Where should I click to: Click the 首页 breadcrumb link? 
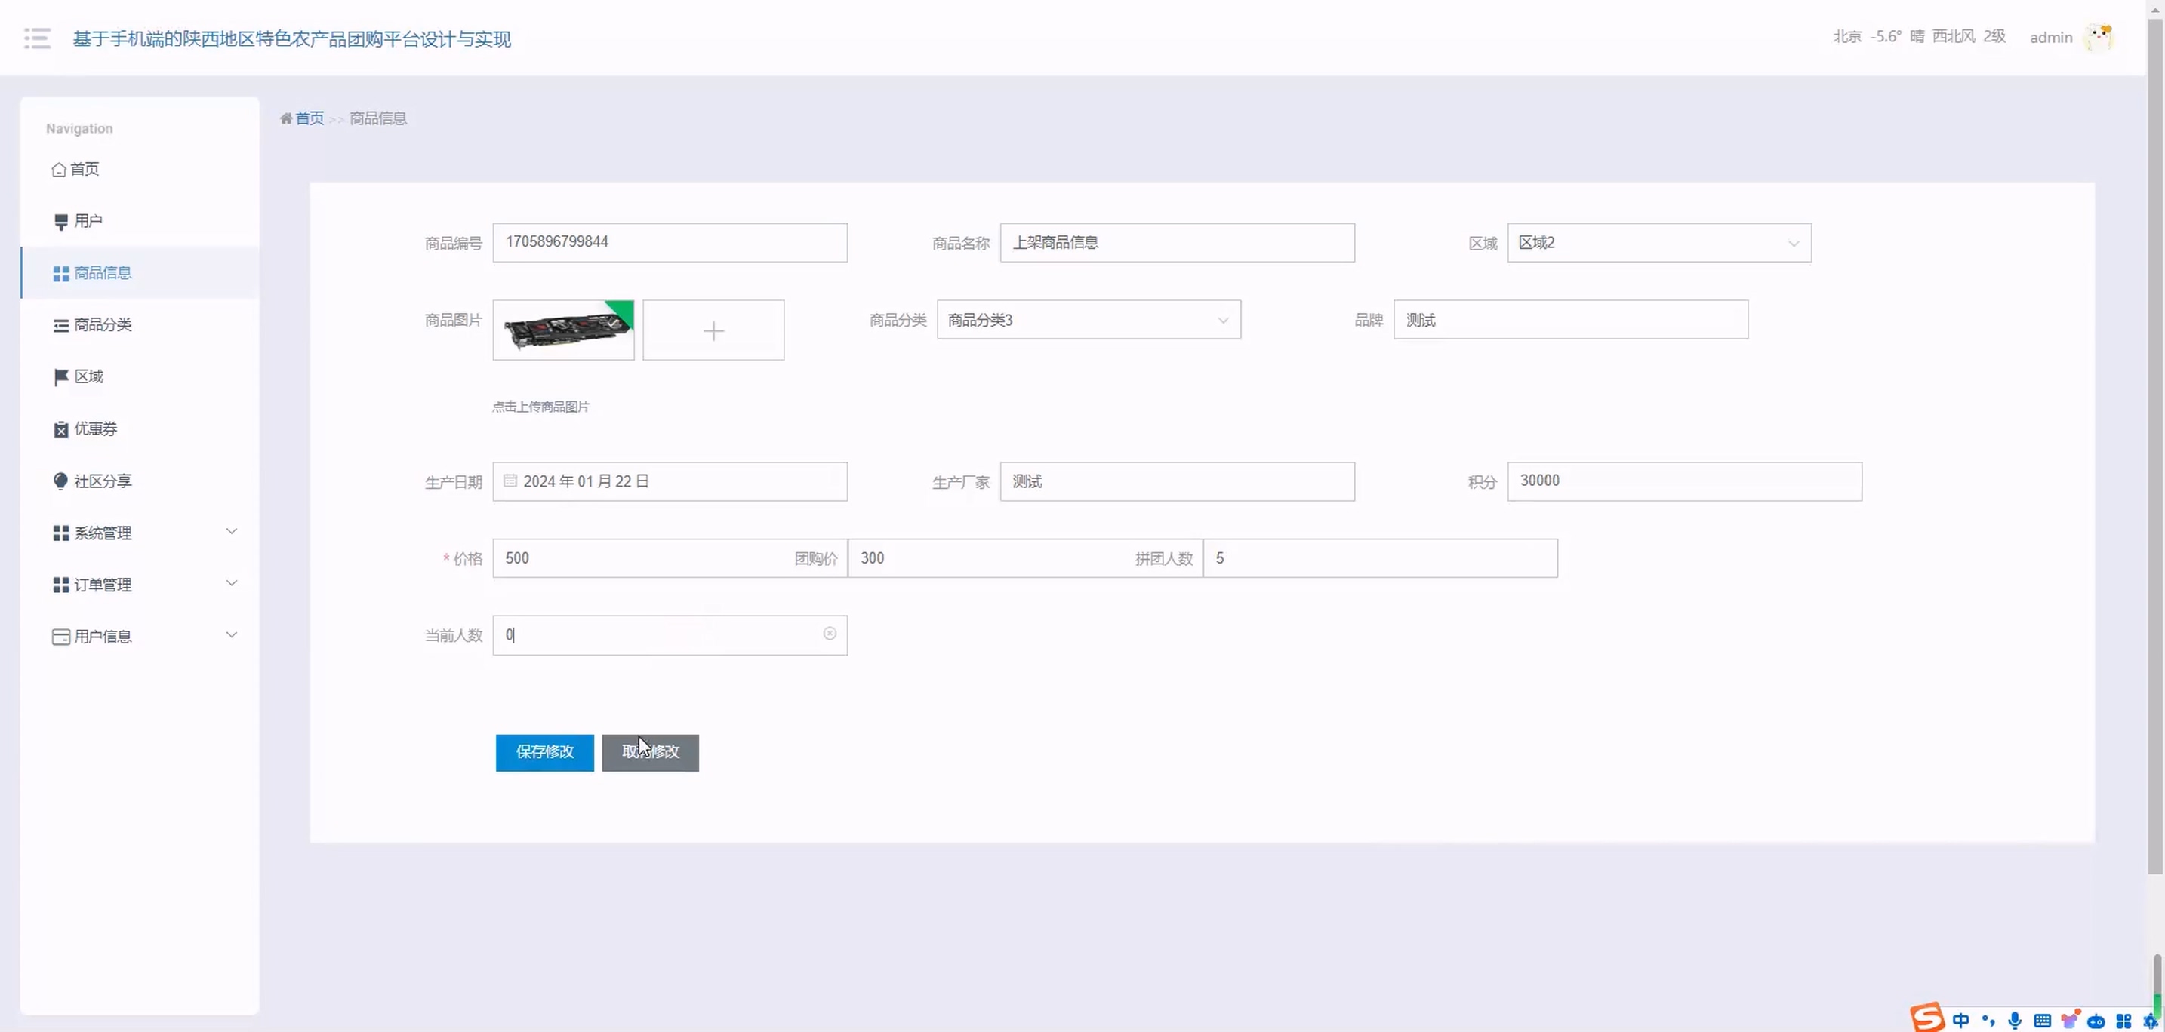click(310, 118)
